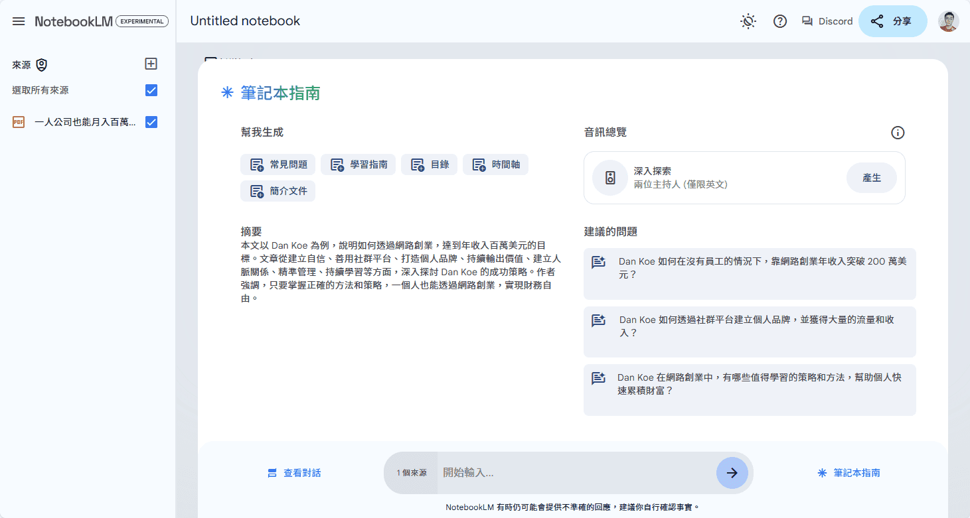This screenshot has height=518, width=970.
Task: Click 產生 to generate audio overview
Action: [872, 178]
